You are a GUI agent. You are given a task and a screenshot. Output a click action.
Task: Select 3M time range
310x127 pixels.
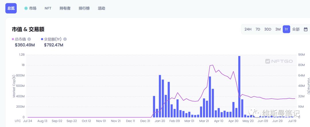pyautogui.click(x=278, y=29)
